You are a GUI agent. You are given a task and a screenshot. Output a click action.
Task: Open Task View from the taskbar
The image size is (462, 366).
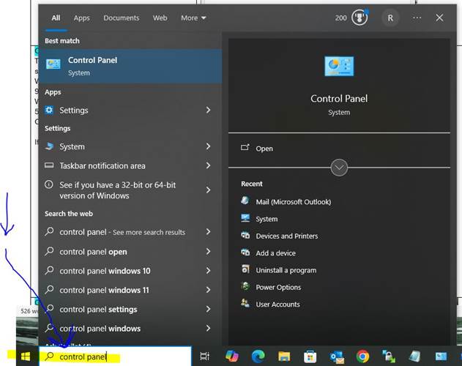pos(204,356)
